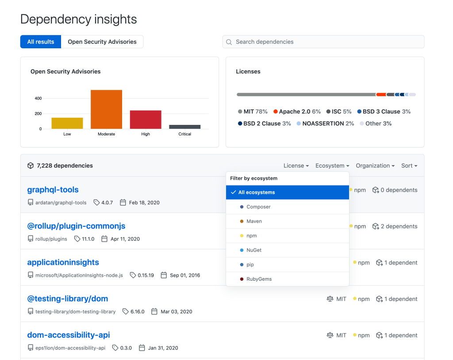Screen dimensions: 453x360
Task: Switch to the Open Security Advisories tab
Action: pos(102,42)
